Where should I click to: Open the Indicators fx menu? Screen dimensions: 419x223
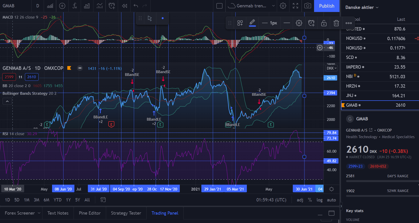(75, 6)
